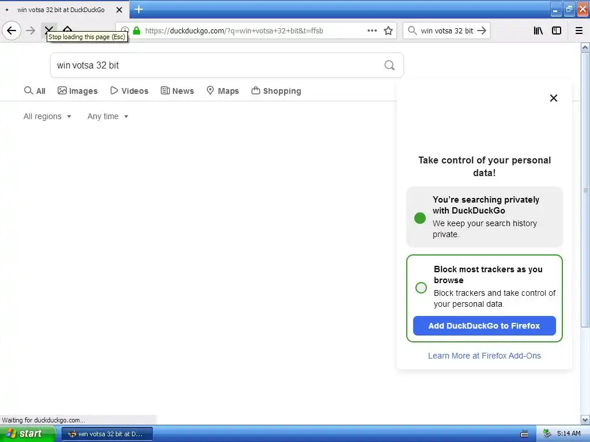Click the scrollbar down arrow
The height and width of the screenshot is (442, 590).
585,420
